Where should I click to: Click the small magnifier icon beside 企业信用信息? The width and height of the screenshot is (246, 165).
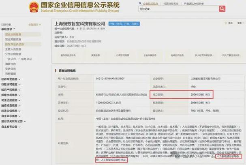140,3
